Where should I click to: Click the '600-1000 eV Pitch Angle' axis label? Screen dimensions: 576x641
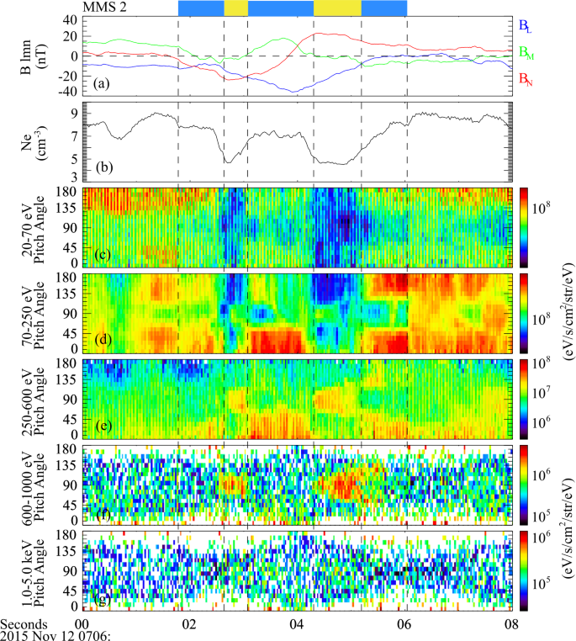[x=33, y=485]
